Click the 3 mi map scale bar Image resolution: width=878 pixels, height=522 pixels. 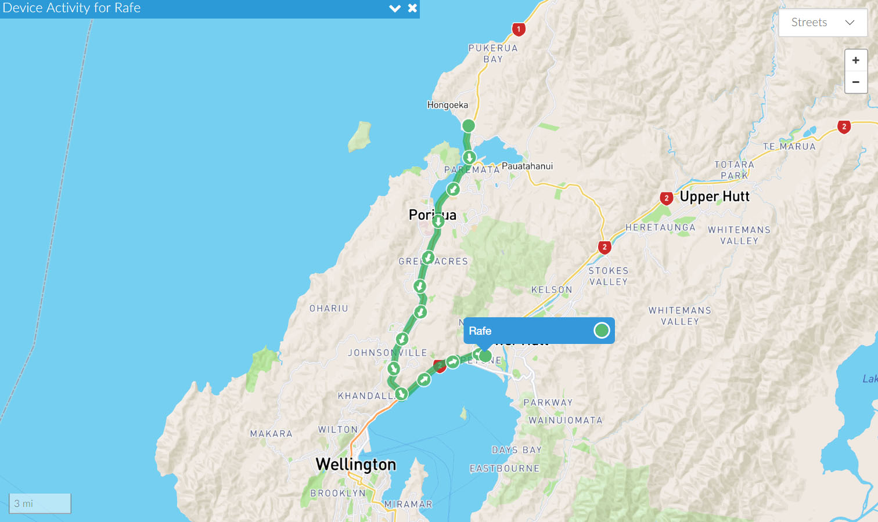pyautogui.click(x=40, y=503)
